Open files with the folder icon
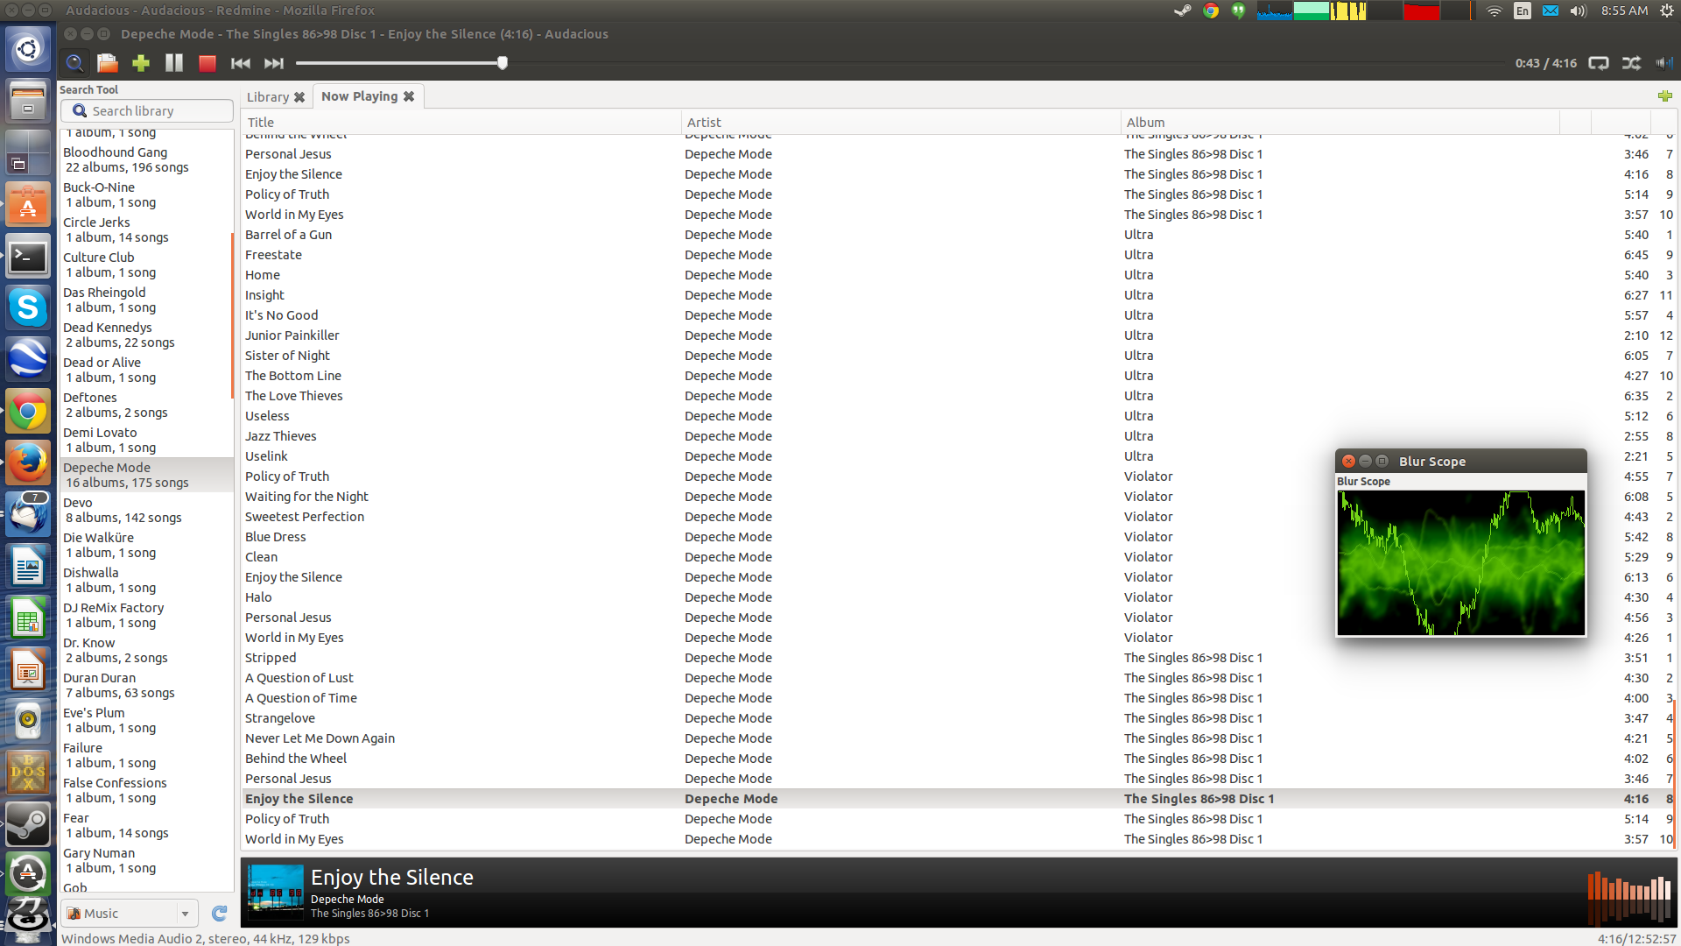Image resolution: width=1681 pixels, height=946 pixels. 108,63
